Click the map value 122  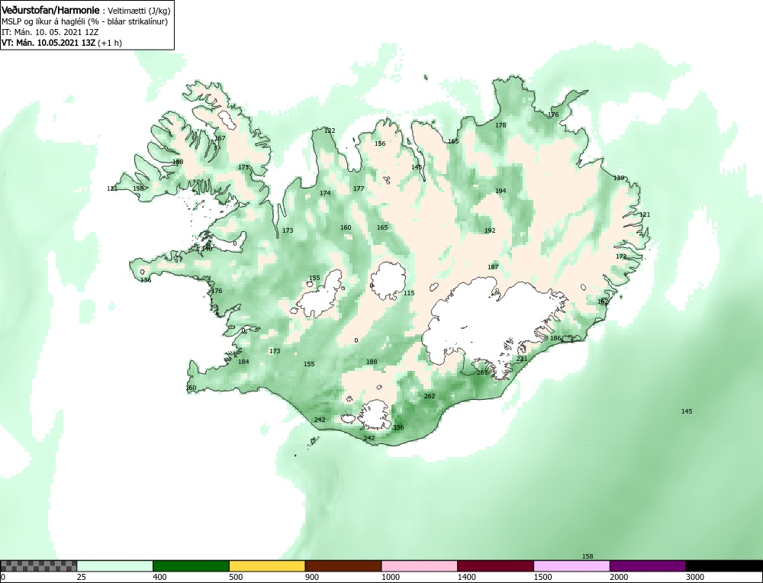click(330, 130)
